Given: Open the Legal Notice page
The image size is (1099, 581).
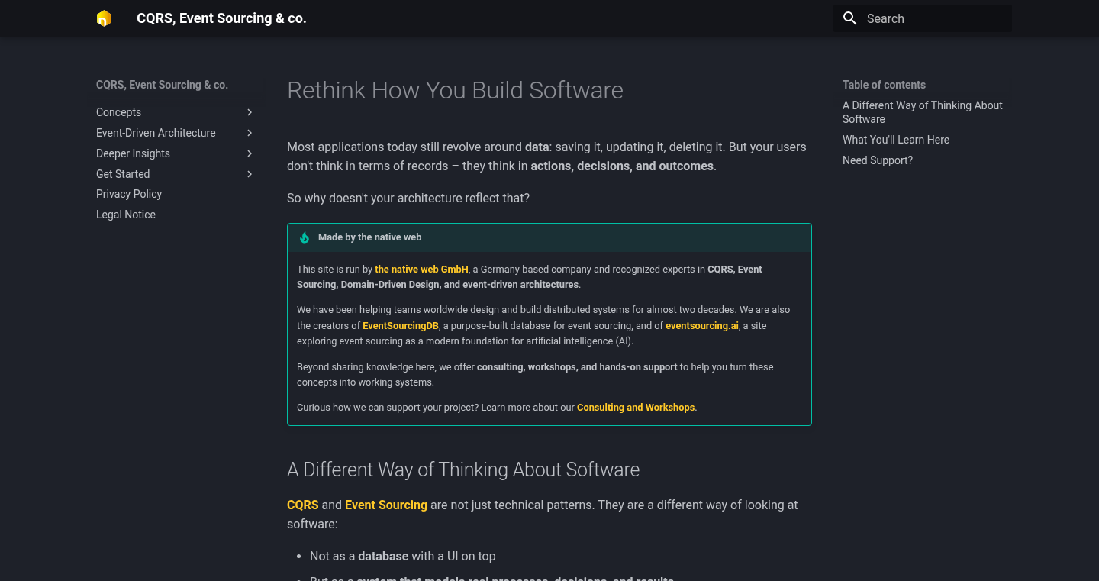Looking at the screenshot, I should pyautogui.click(x=126, y=215).
